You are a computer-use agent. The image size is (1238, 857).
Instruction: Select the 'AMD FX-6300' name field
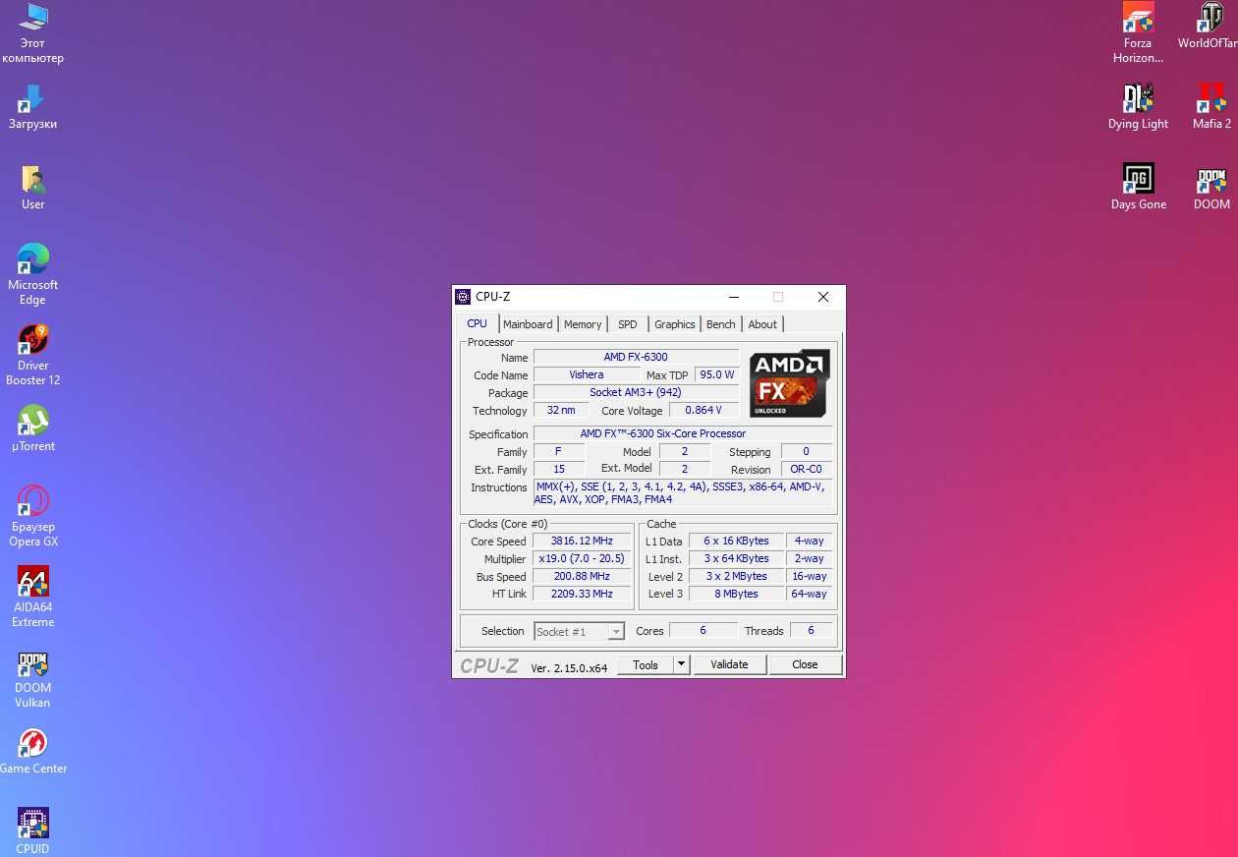(636, 357)
